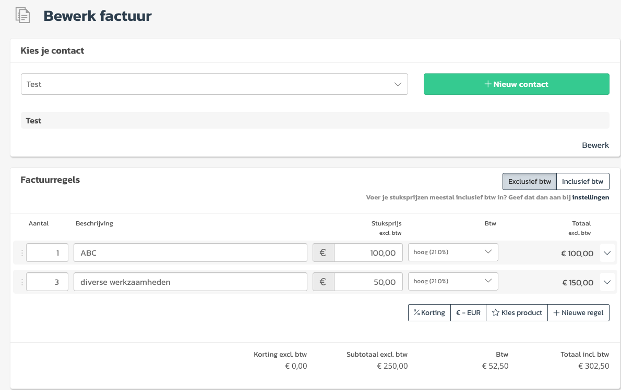
Task: Create a contact with Nieuw contact
Action: [x=516, y=84]
